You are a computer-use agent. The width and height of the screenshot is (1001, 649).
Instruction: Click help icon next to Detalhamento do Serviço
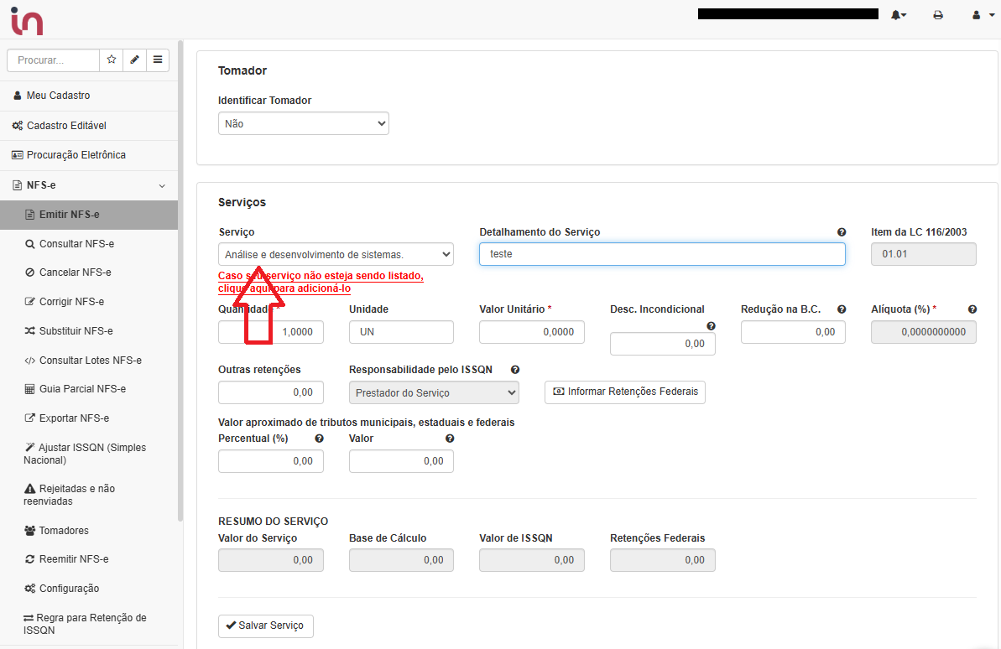(x=841, y=232)
